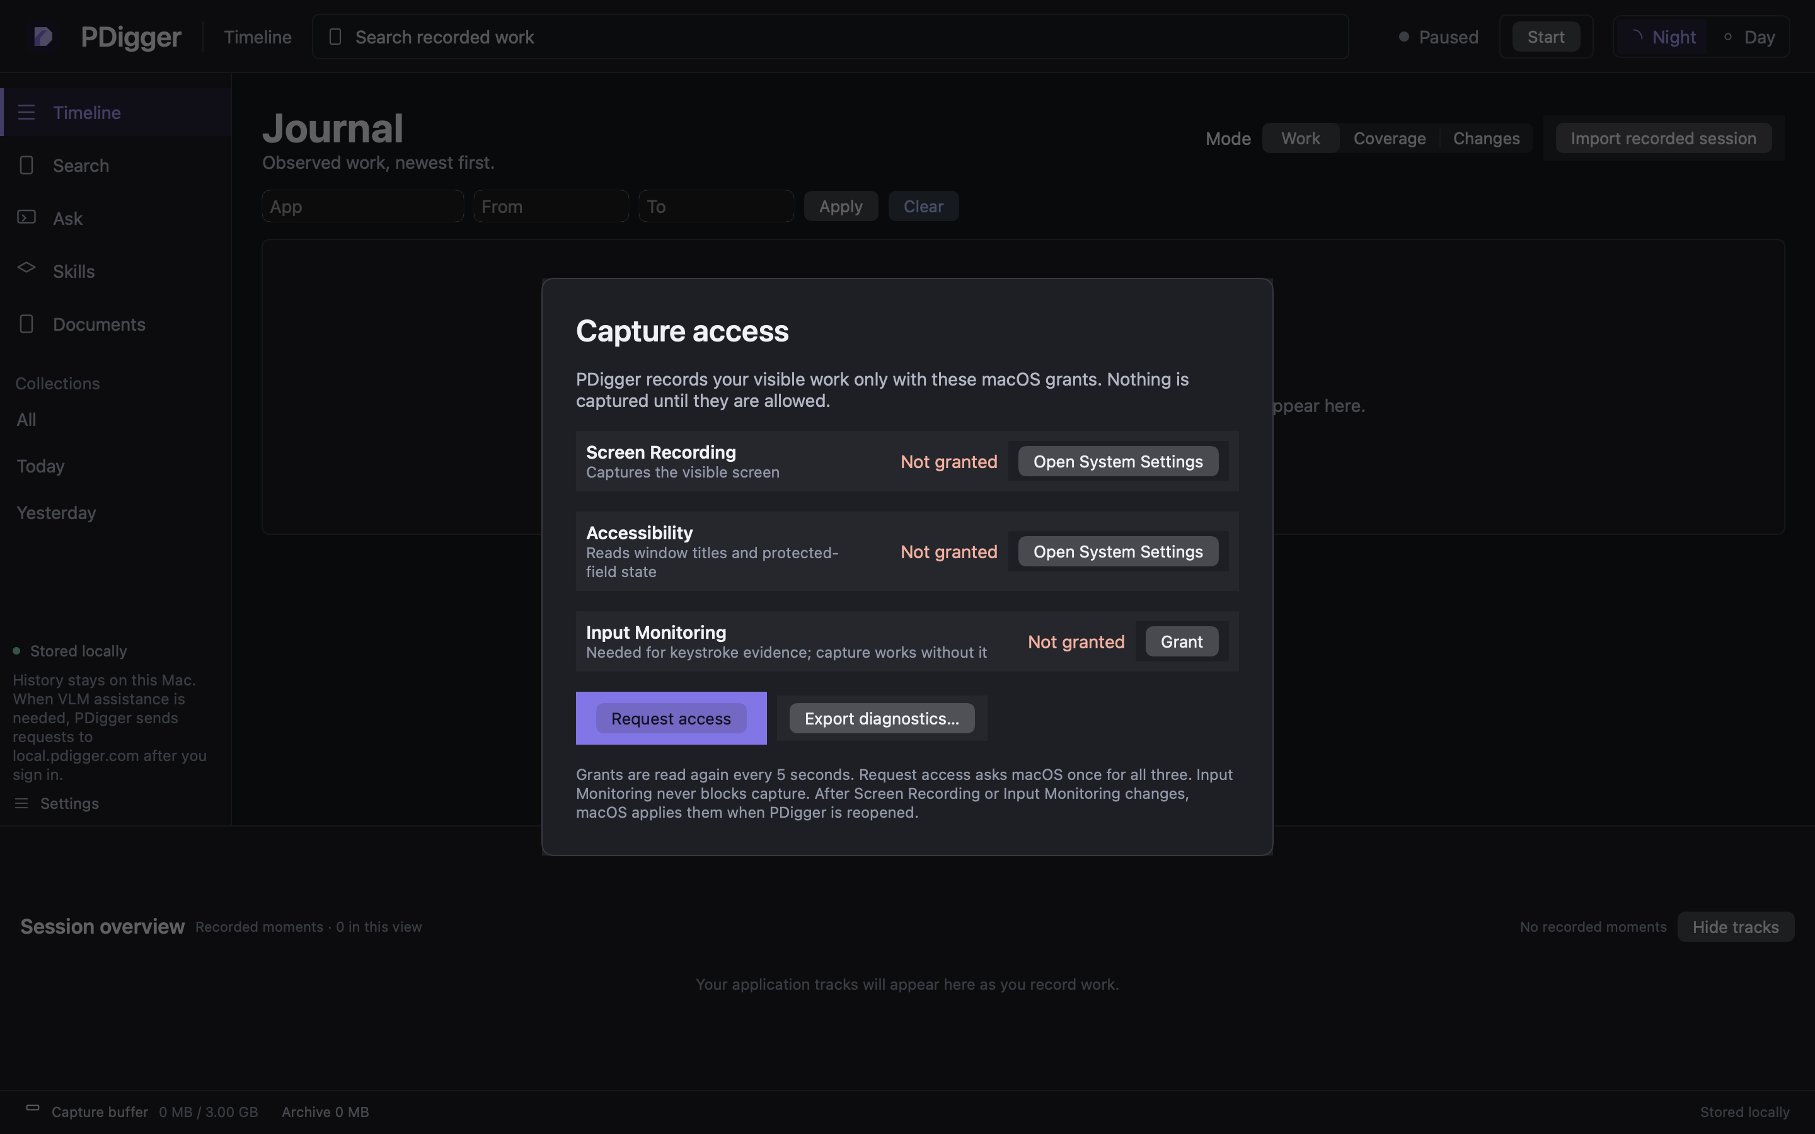Click the Timeline breadcrumb in the header
The width and height of the screenshot is (1815, 1134).
pyautogui.click(x=257, y=37)
